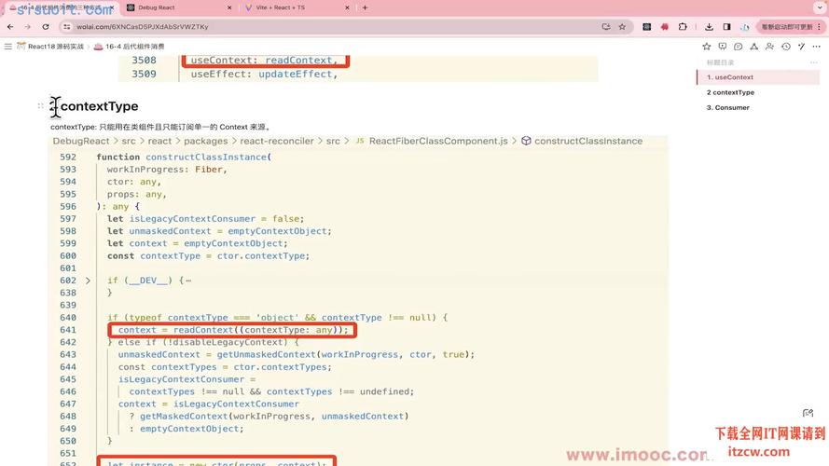Screen dimensions: 829x466
Task: Click the feedback icon at lower right
Action: pos(808,413)
